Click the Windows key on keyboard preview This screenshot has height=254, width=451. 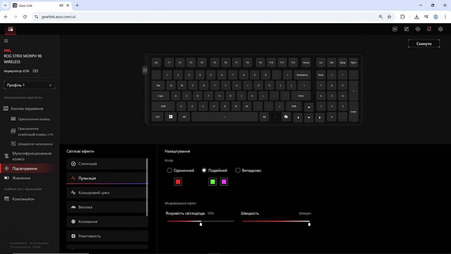click(171, 117)
